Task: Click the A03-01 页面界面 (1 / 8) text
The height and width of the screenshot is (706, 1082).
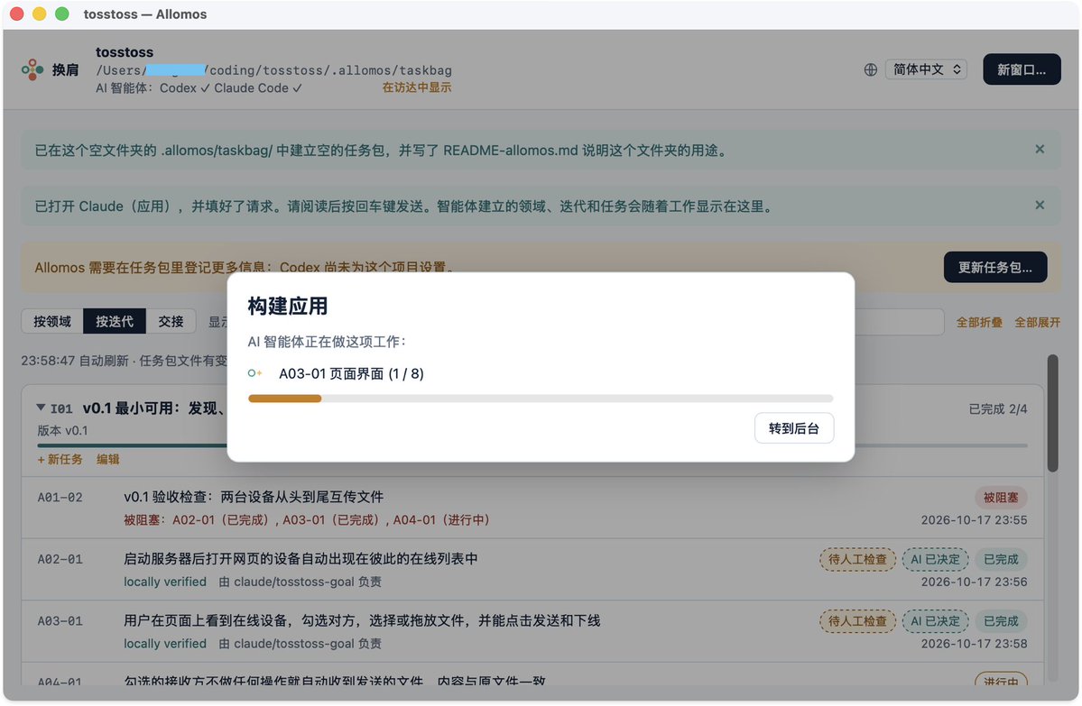Action: pyautogui.click(x=351, y=373)
